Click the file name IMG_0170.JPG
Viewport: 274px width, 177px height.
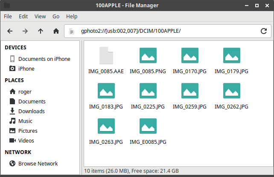(x=189, y=71)
